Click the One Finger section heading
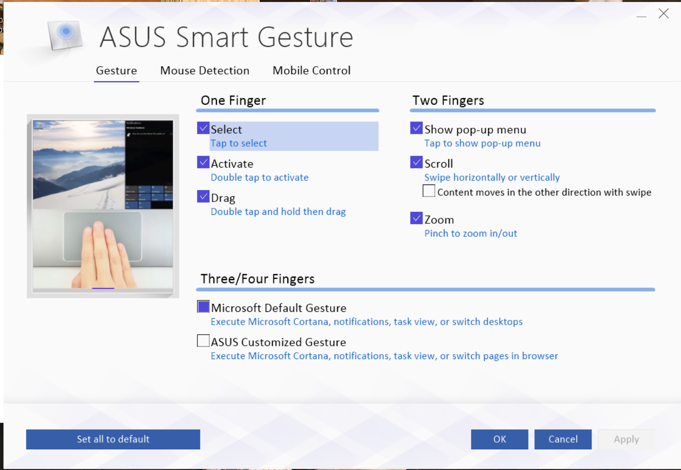The height and width of the screenshot is (470, 681). tap(233, 100)
